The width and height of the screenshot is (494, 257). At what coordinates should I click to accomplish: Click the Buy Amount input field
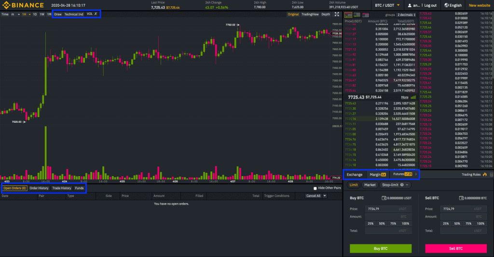(x=388, y=217)
